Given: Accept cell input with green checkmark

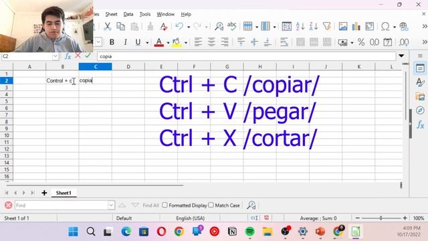Looking at the screenshot, I should click(x=88, y=56).
